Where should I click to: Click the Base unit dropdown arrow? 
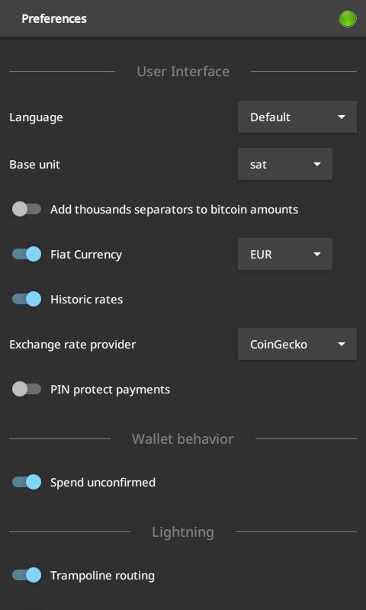pyautogui.click(x=317, y=164)
